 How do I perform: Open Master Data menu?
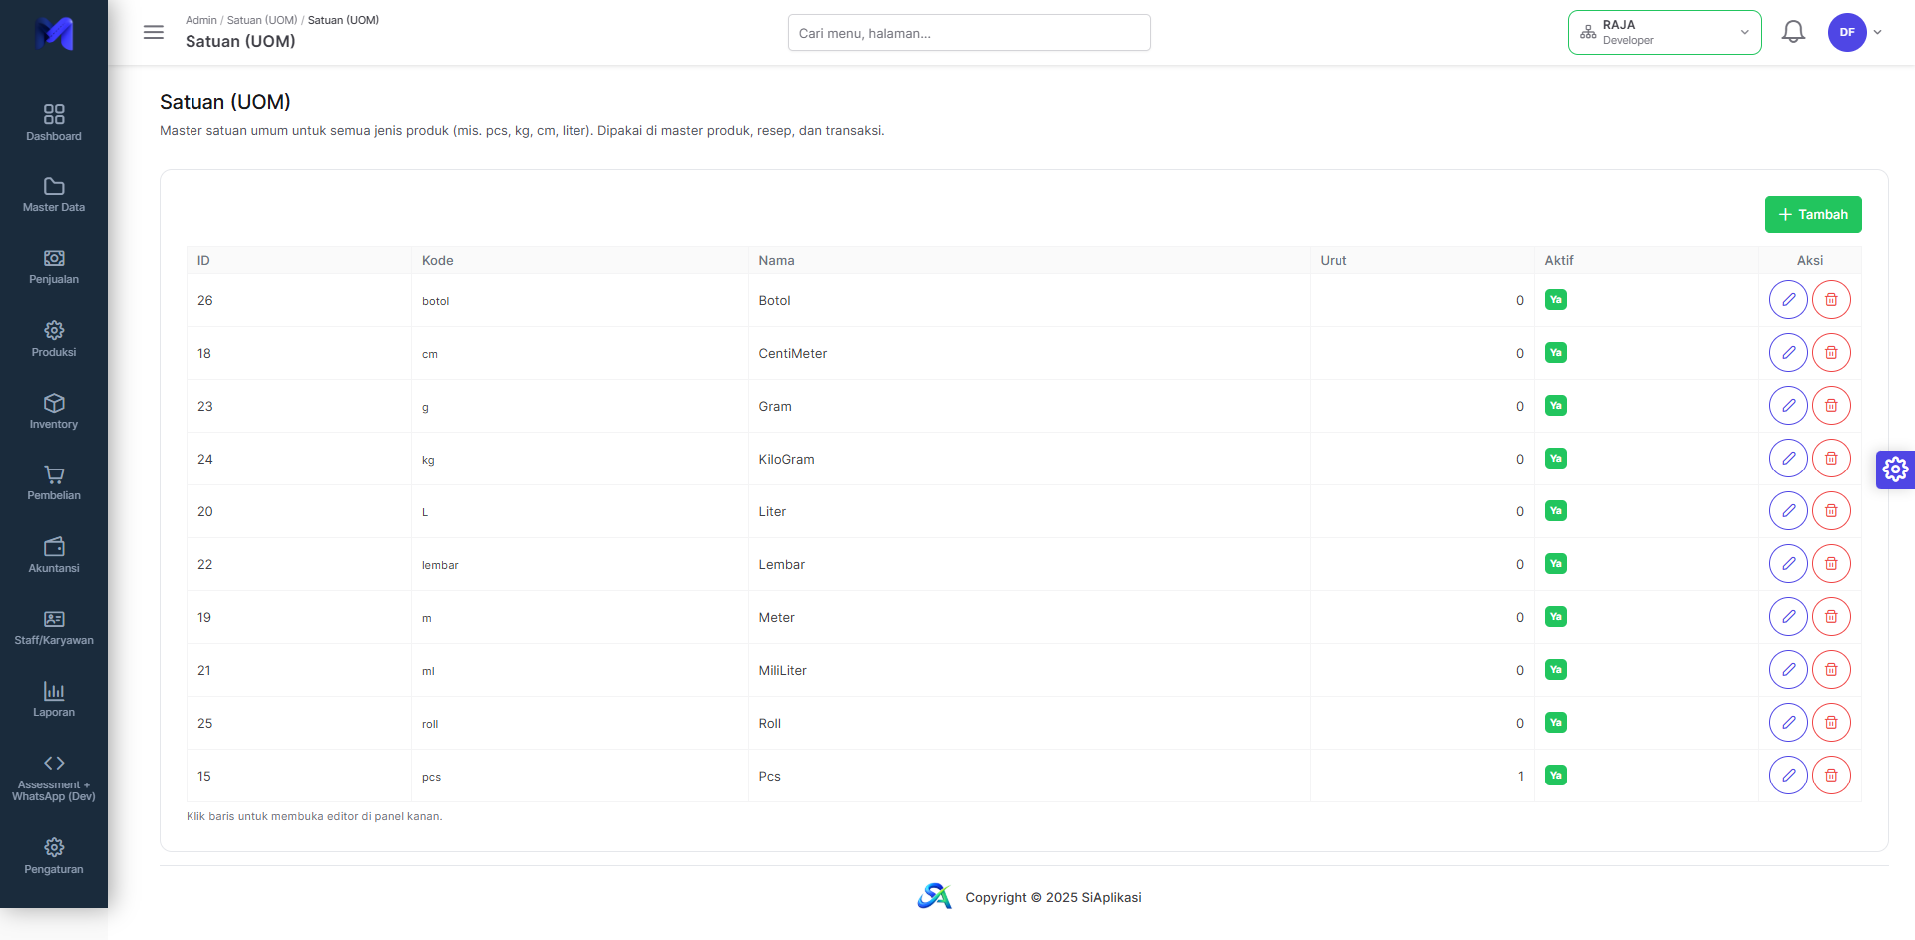pyautogui.click(x=54, y=194)
